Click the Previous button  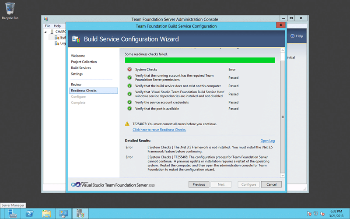click(199, 184)
